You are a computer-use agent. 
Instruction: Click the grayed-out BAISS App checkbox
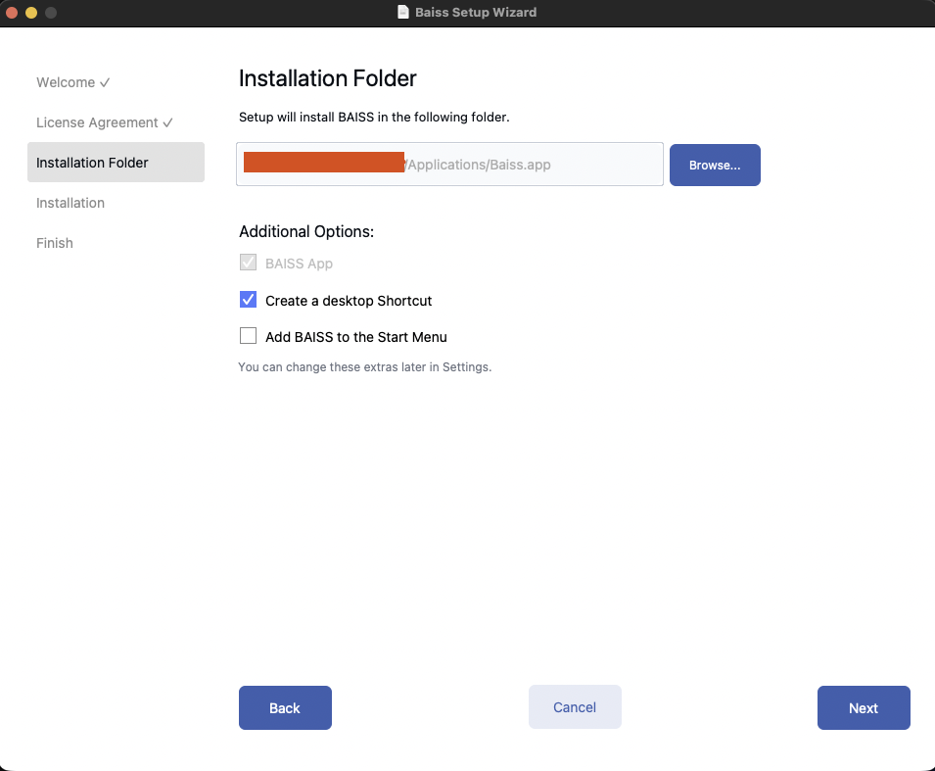click(248, 263)
